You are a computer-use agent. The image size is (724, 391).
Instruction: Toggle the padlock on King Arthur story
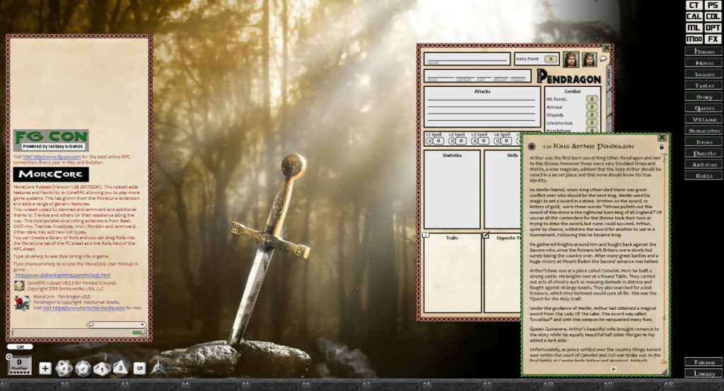click(661, 147)
